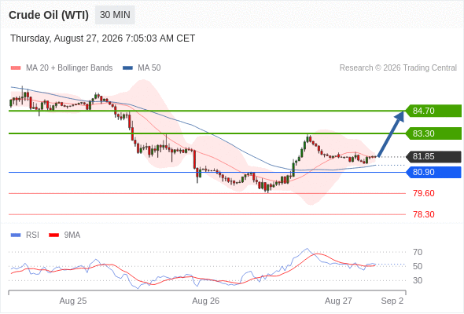
Task: Click the green 83.30 resistance price tag
Action: coord(433,133)
